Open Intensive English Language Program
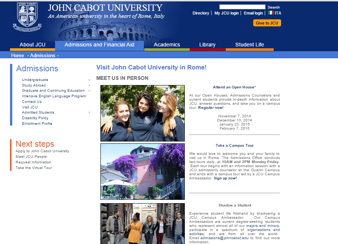Screen dimensions: 338x244 (x=54, y=96)
